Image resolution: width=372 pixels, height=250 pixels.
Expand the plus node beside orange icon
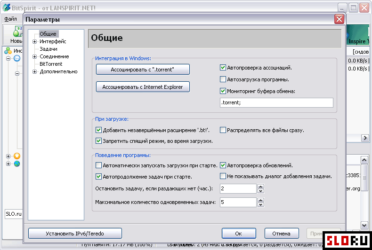click(x=8, y=156)
